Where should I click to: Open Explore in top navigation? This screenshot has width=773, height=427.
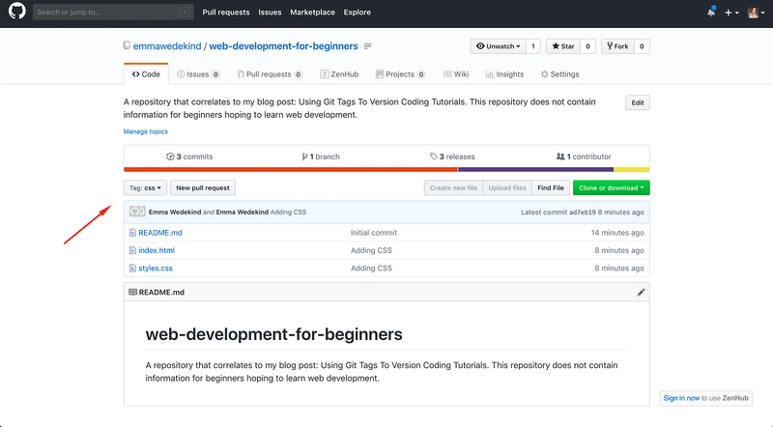357,13
